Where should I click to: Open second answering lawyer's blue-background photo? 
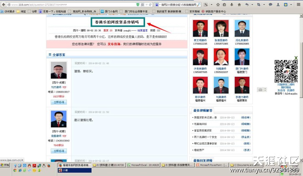pyautogui.click(x=59, y=119)
